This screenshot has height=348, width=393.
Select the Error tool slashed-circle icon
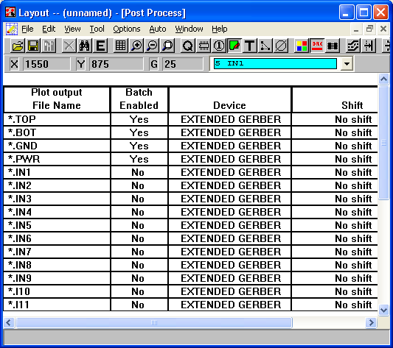click(281, 46)
